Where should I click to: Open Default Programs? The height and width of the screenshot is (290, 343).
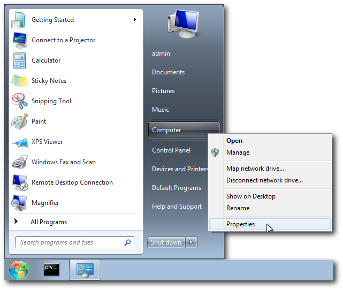(x=177, y=188)
